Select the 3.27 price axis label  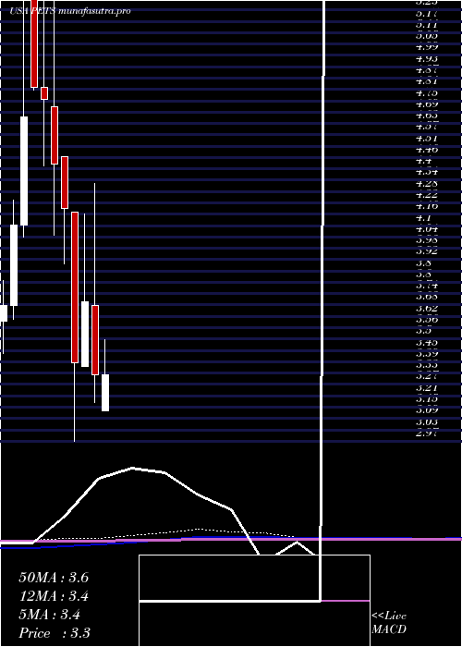pos(427,376)
